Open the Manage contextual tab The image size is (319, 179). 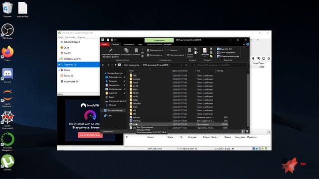point(159,40)
